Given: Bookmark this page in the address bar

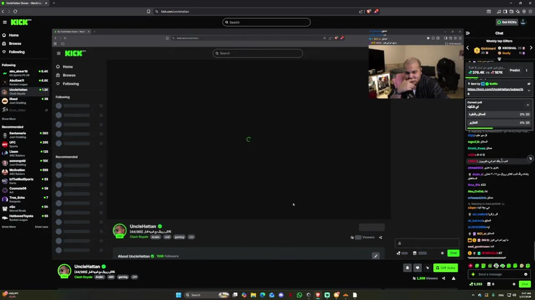Looking at the screenshot, I should click(148, 11).
